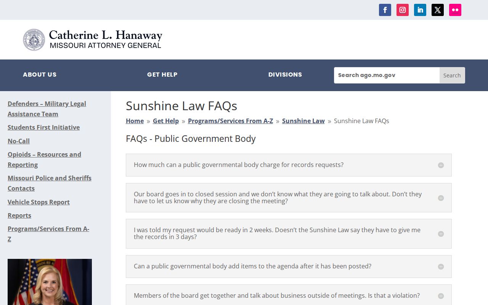Image resolution: width=488 pixels, height=305 pixels.
Task: Open Reports sidebar link
Action: tap(19, 215)
